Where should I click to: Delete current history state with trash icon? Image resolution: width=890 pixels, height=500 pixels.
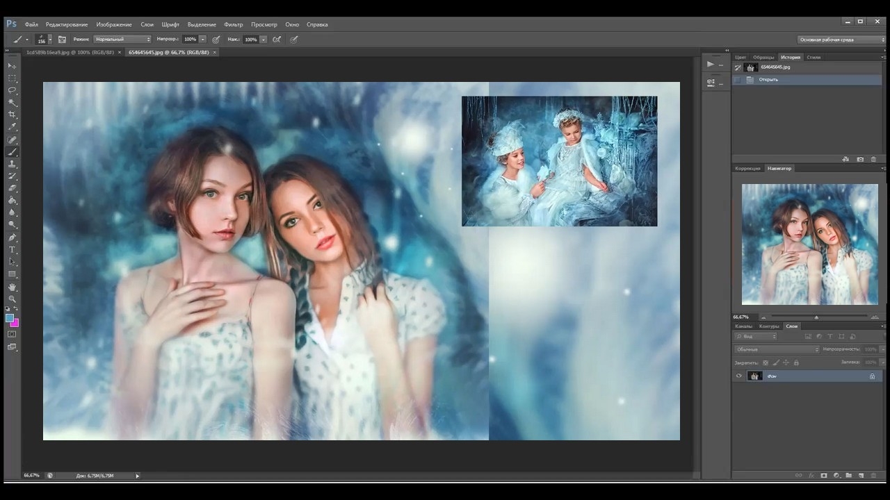874,159
